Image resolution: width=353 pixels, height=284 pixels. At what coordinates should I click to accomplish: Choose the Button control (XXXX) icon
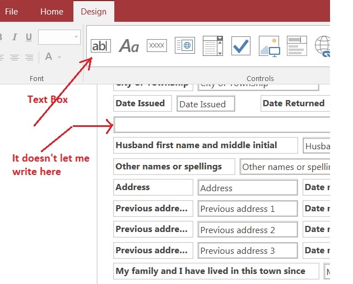tap(157, 46)
